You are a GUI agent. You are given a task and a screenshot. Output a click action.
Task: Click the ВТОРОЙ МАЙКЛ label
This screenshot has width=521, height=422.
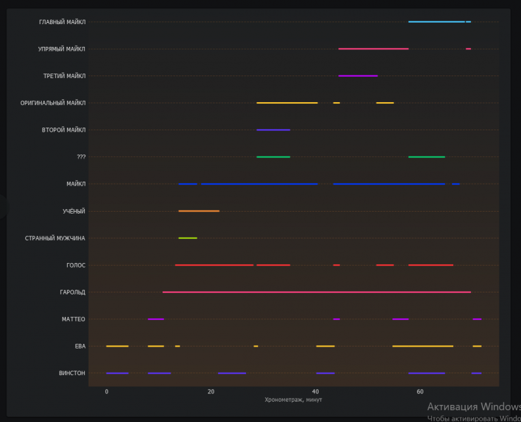(63, 130)
